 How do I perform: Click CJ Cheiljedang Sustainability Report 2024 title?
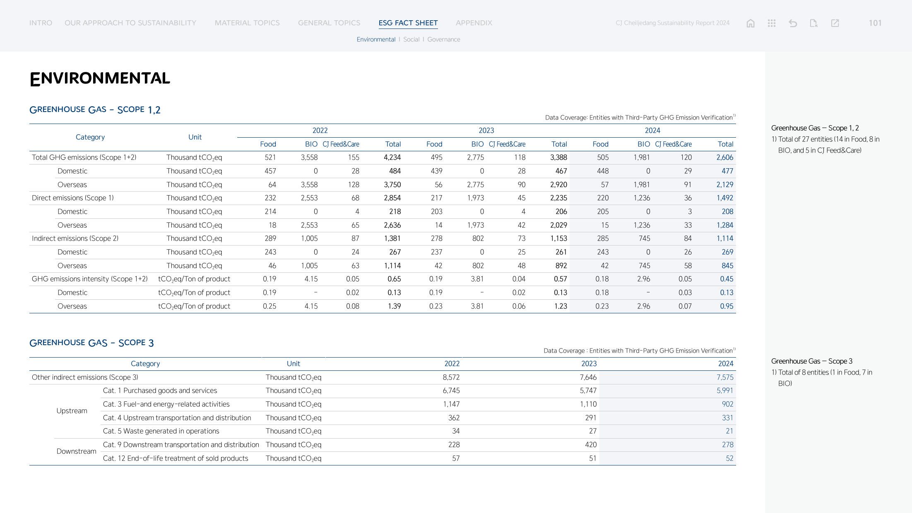click(672, 23)
